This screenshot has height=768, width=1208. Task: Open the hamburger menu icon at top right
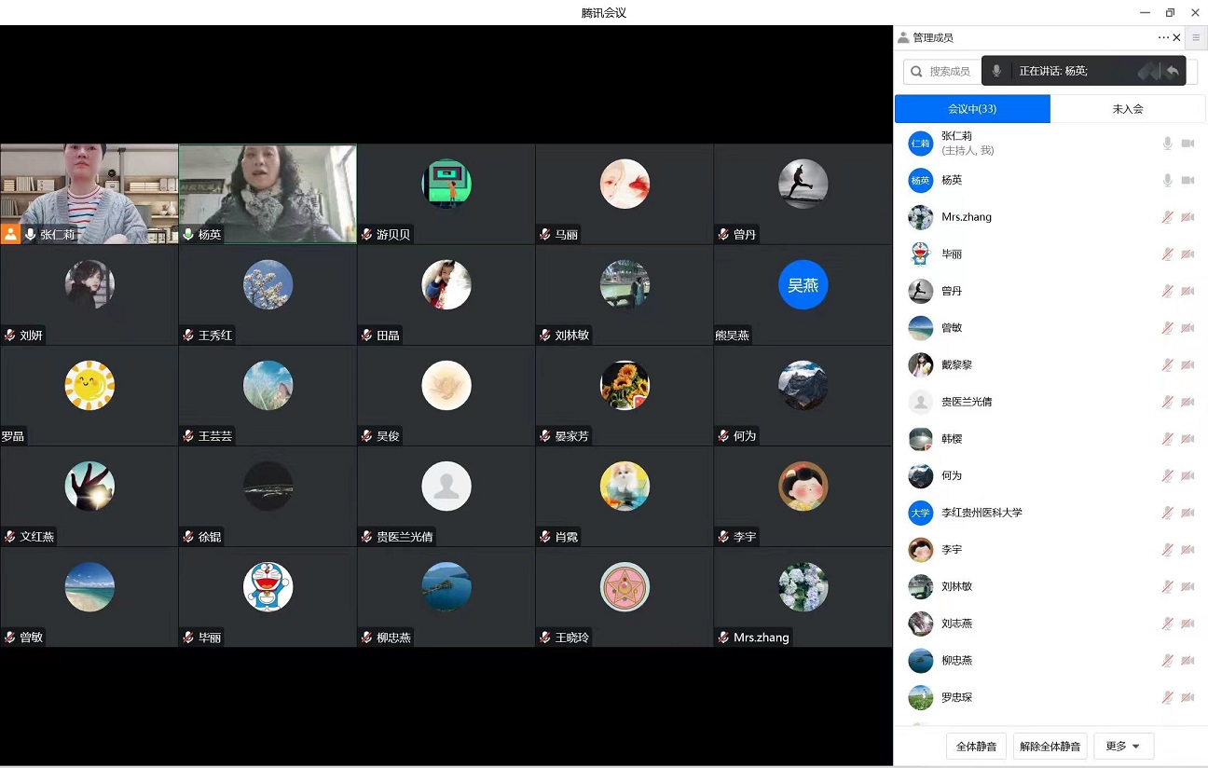point(1196,38)
